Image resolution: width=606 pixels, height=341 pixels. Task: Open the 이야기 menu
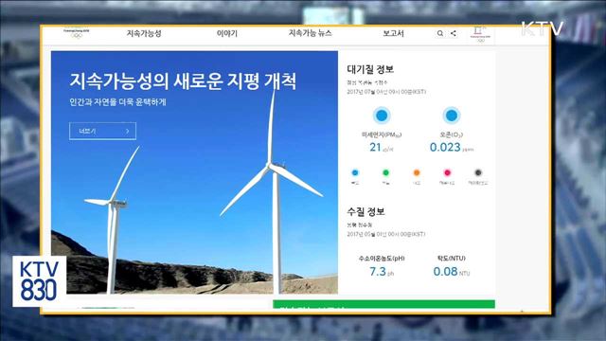tap(227, 34)
